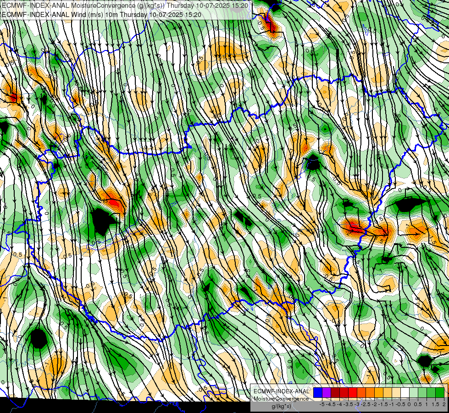The image size is (449, 413).
Task: Click the '2' legend scale value at far right
Action: pos(444,404)
